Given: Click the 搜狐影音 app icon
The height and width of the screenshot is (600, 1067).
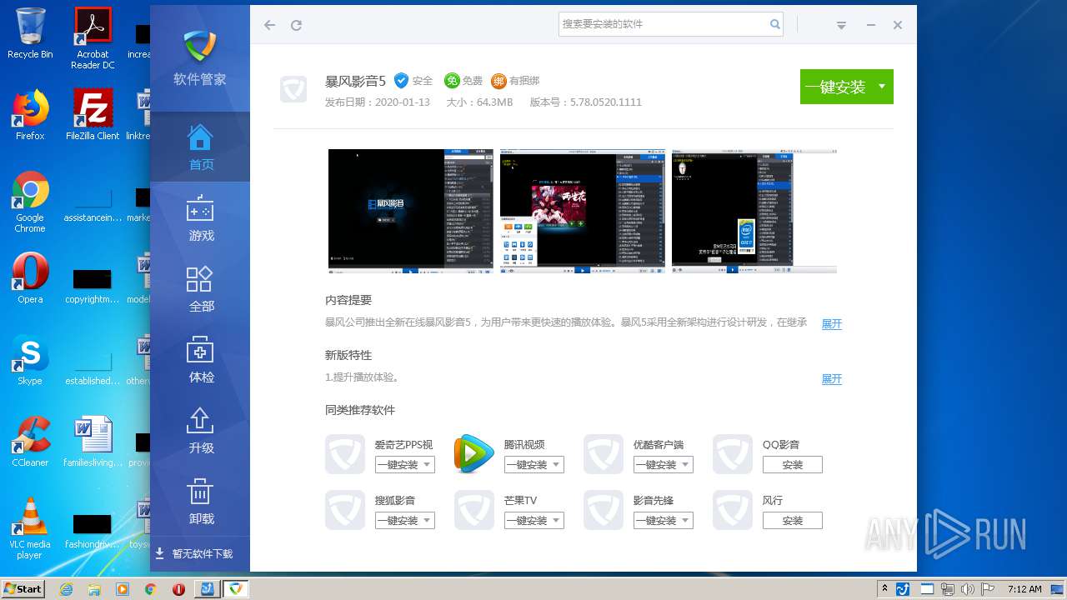Looking at the screenshot, I should coord(345,510).
